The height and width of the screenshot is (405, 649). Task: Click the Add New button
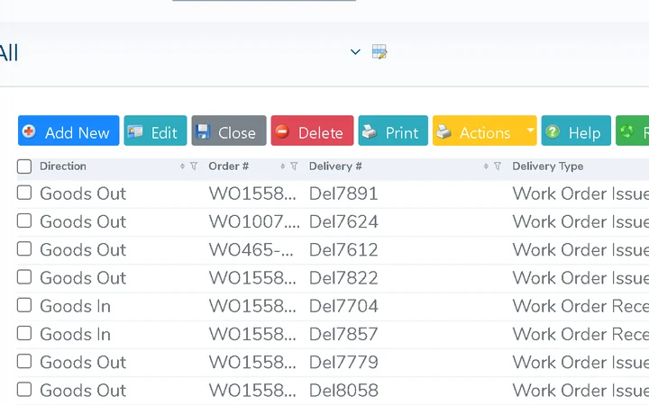pos(69,130)
